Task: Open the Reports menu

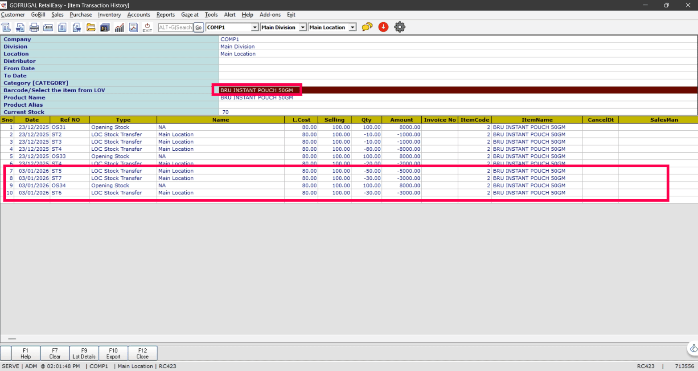Action: click(x=165, y=15)
